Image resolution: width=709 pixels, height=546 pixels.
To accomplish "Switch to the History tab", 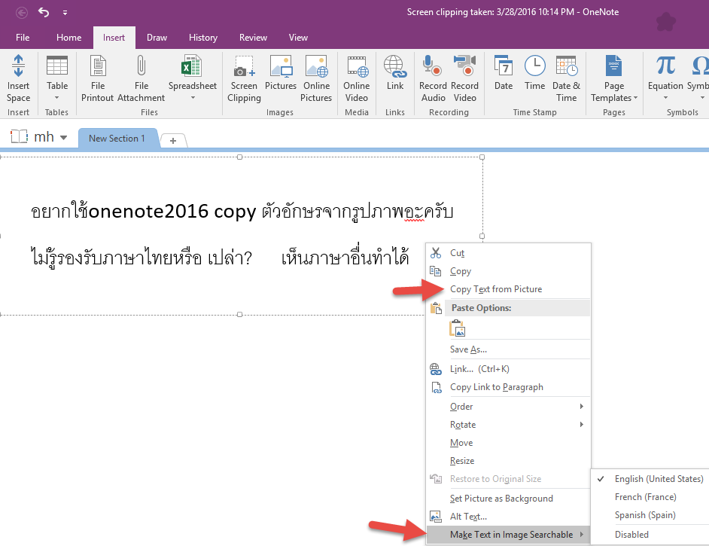I will (203, 38).
